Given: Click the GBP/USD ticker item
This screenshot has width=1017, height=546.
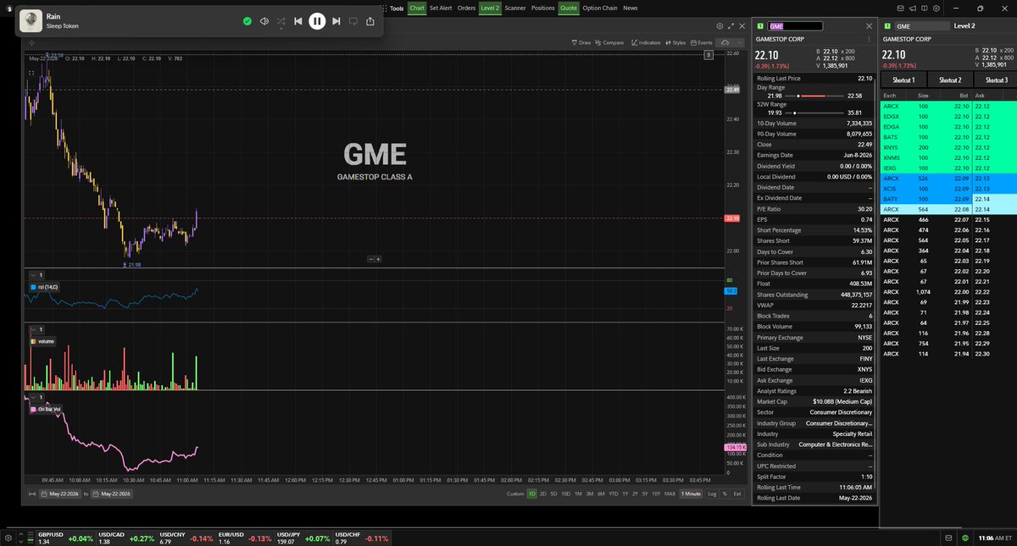Looking at the screenshot, I should point(65,538).
